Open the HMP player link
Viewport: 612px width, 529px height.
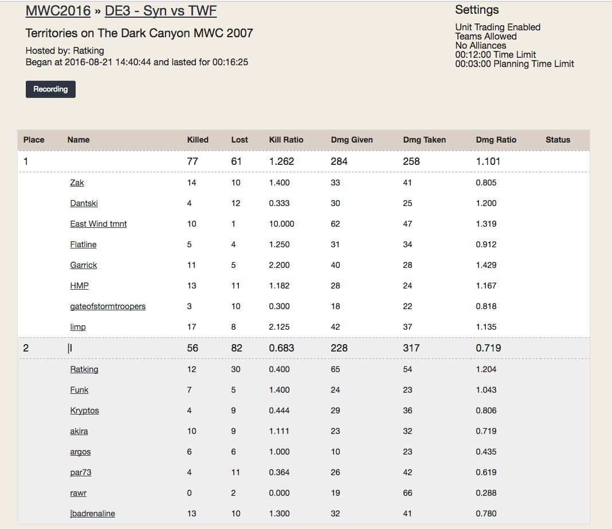[x=79, y=286]
